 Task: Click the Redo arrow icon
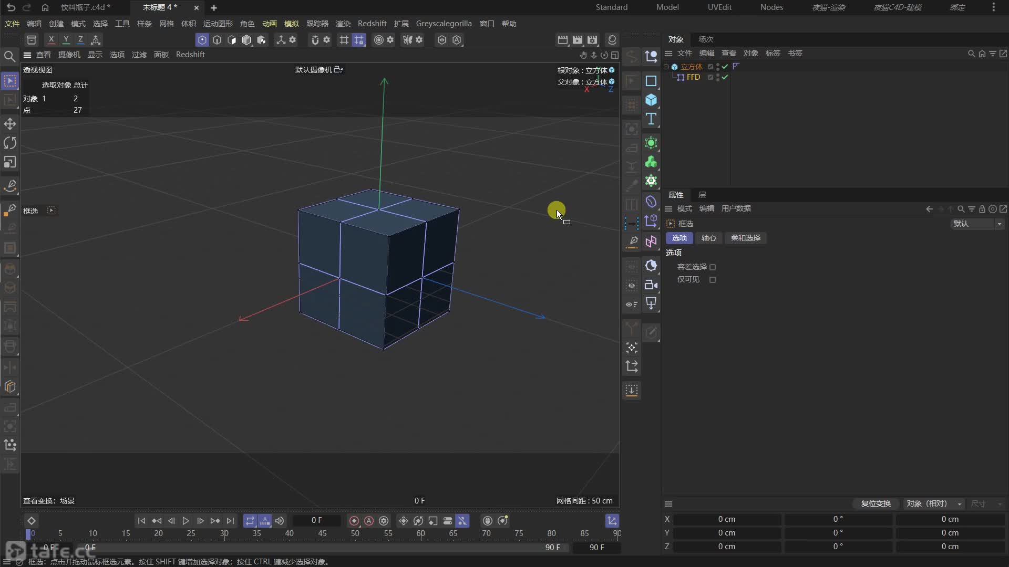[x=27, y=7]
